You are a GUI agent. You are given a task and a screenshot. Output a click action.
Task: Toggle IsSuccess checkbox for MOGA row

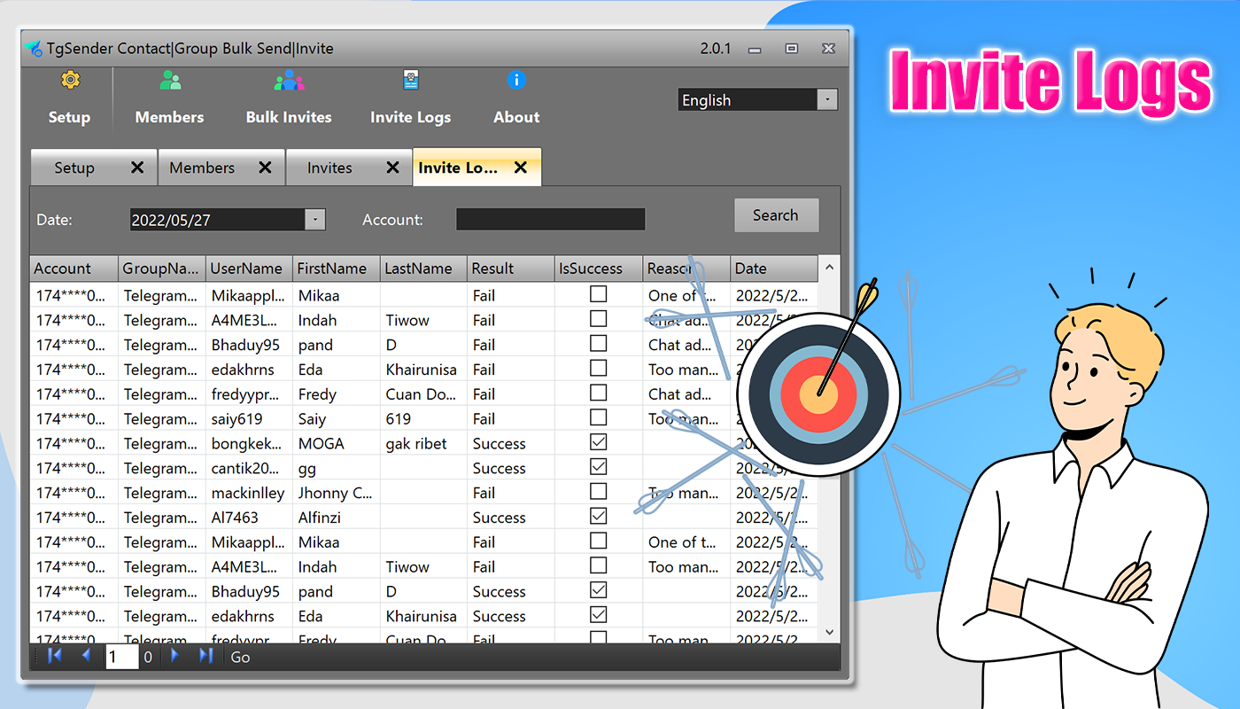click(x=599, y=442)
